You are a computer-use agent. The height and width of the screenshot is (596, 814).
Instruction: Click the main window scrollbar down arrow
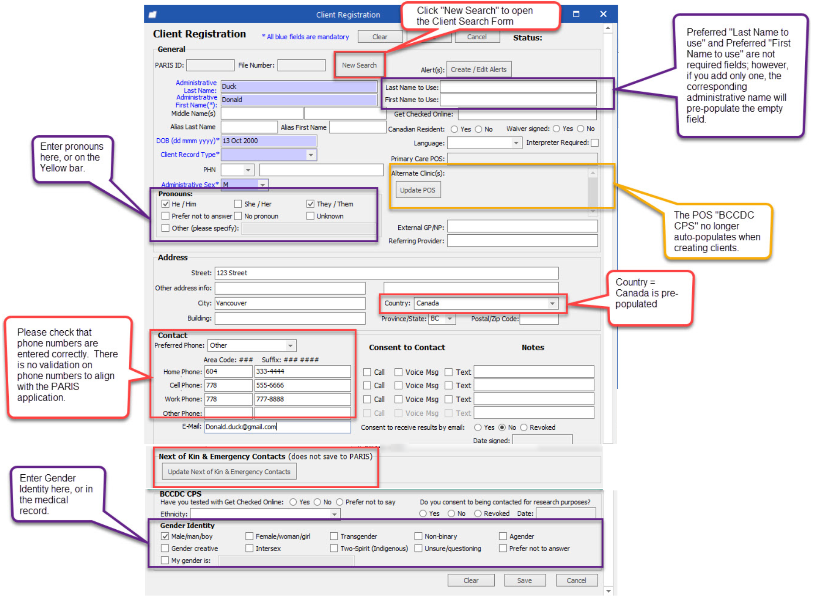coord(608,591)
